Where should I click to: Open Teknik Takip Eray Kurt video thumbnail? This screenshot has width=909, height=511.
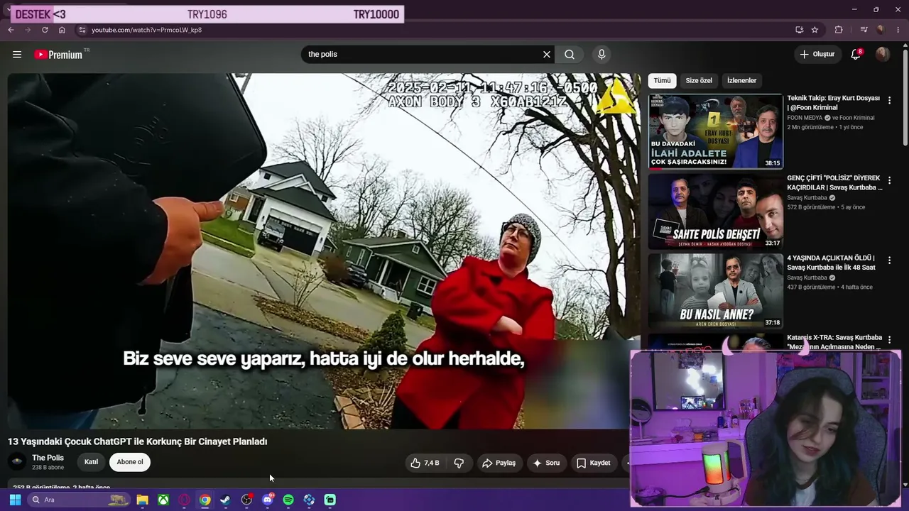tap(716, 131)
